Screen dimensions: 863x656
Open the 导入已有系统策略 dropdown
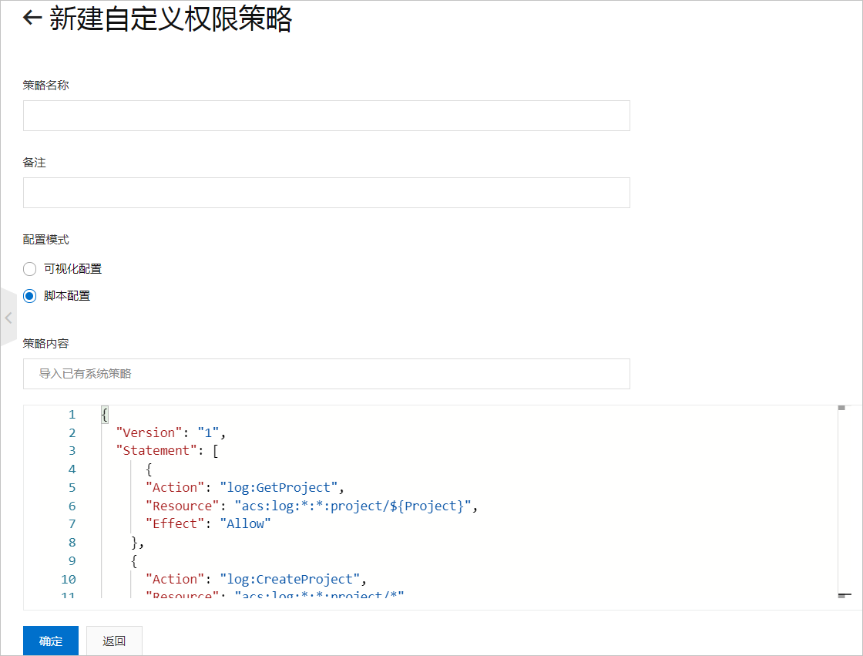327,374
